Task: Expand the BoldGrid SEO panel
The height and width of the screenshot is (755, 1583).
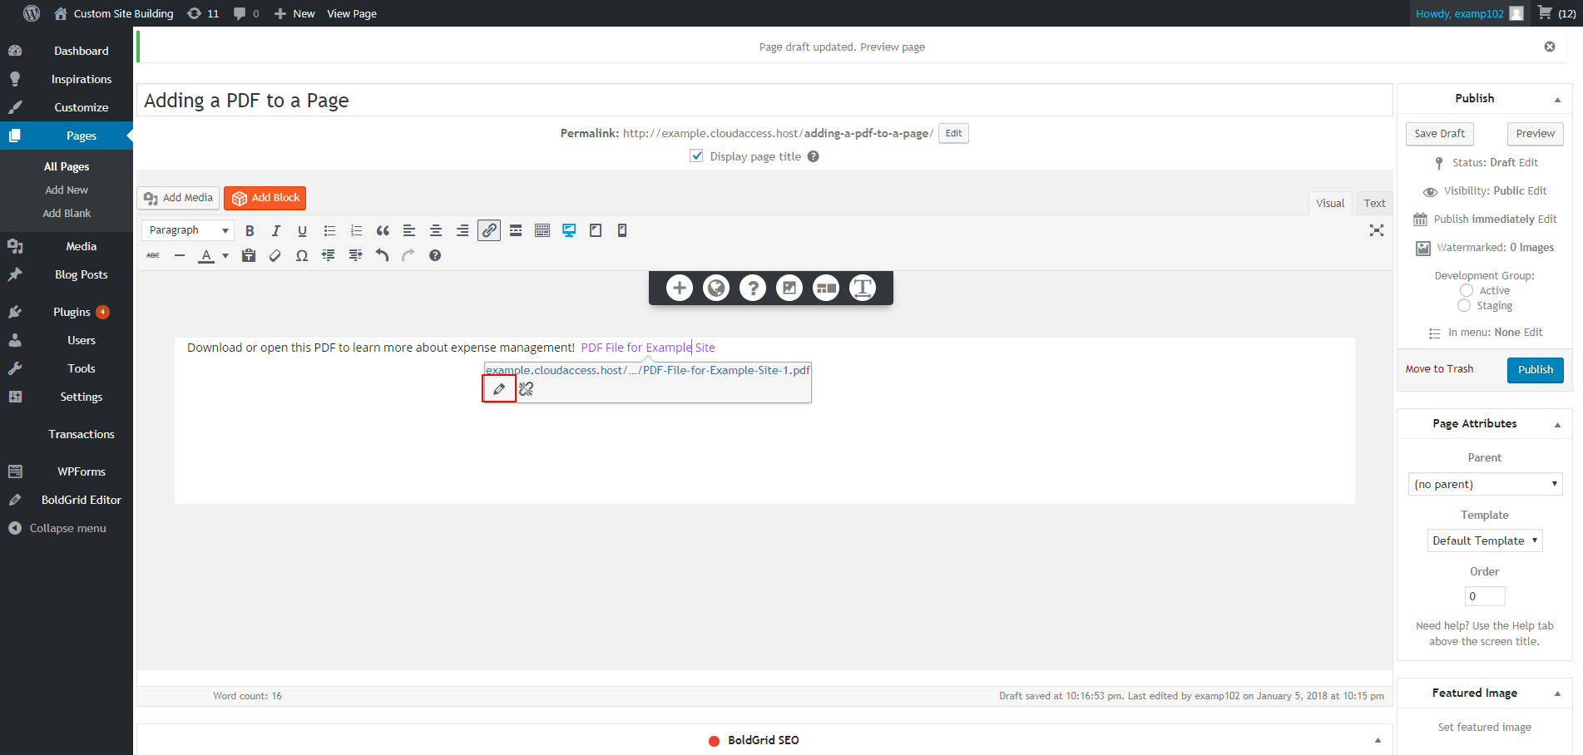Action: coord(1378,740)
